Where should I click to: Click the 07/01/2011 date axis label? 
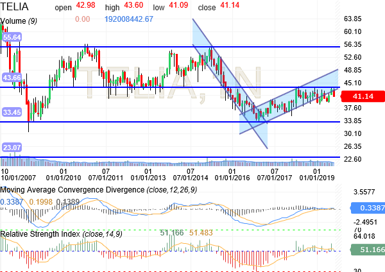pyautogui.click(x=106, y=178)
